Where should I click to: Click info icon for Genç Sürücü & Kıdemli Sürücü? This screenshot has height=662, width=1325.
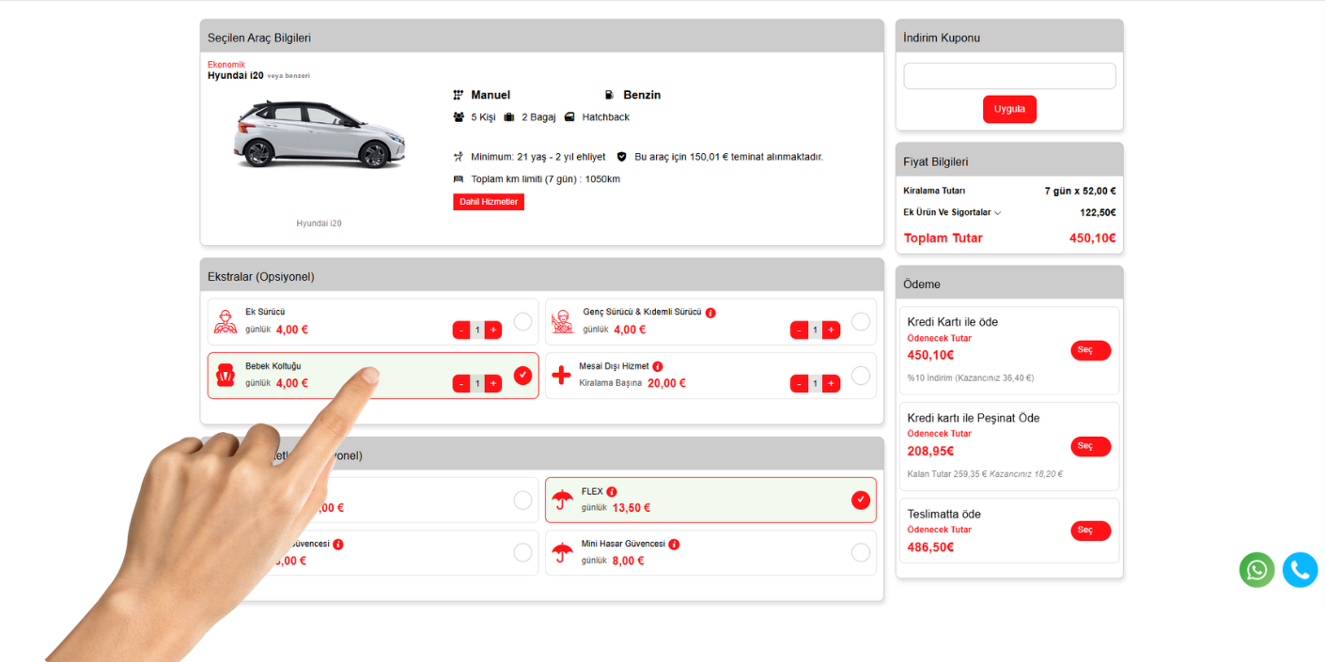(710, 313)
